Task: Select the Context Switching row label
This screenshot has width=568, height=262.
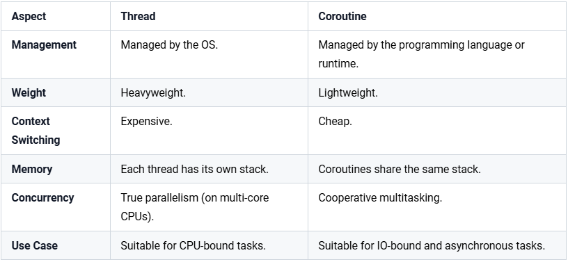Action: [x=35, y=131]
